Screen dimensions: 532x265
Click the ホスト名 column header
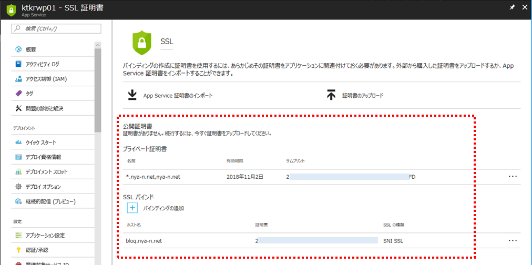[132, 225]
